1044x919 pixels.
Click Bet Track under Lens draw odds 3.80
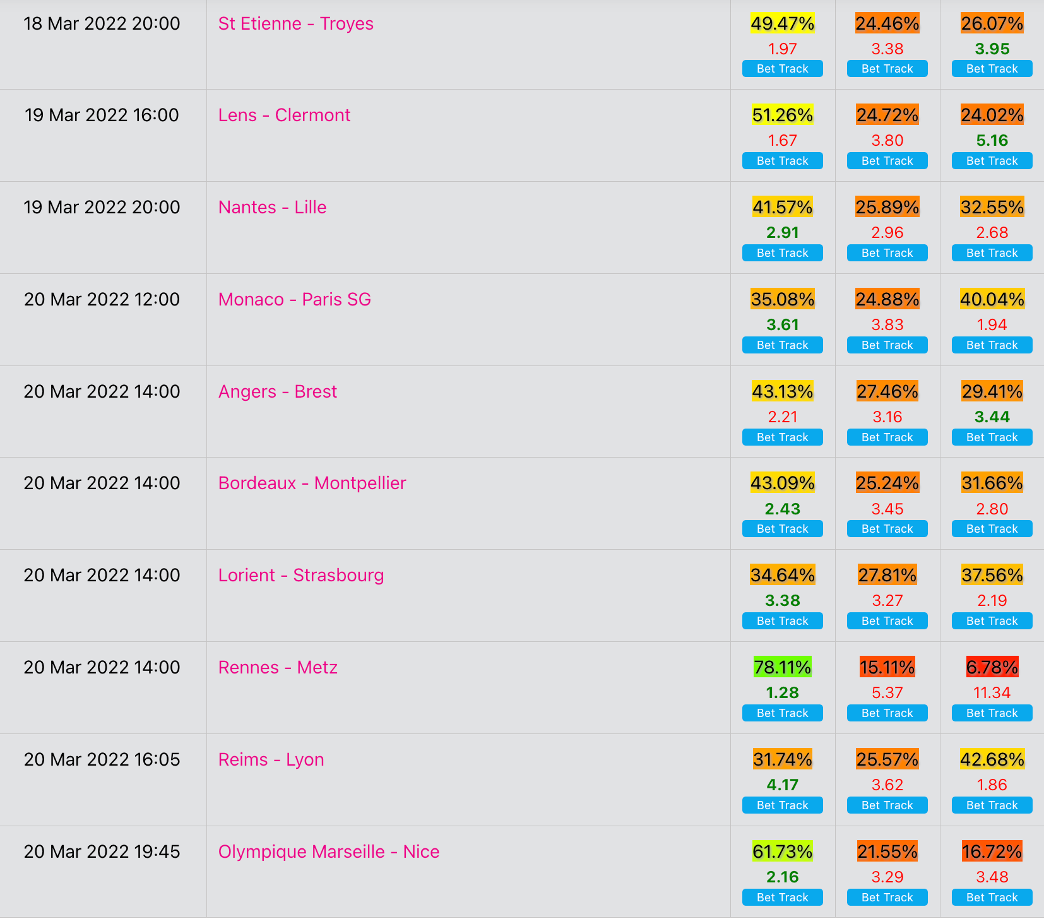tap(887, 161)
